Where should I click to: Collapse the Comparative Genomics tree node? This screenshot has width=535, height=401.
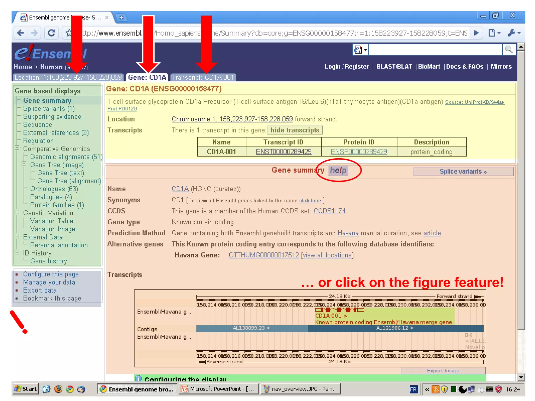(x=17, y=148)
